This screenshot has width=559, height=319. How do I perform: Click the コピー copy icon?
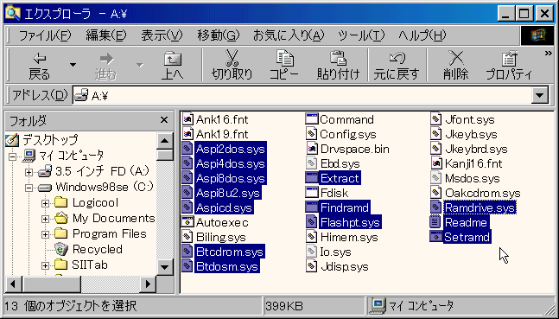285,58
